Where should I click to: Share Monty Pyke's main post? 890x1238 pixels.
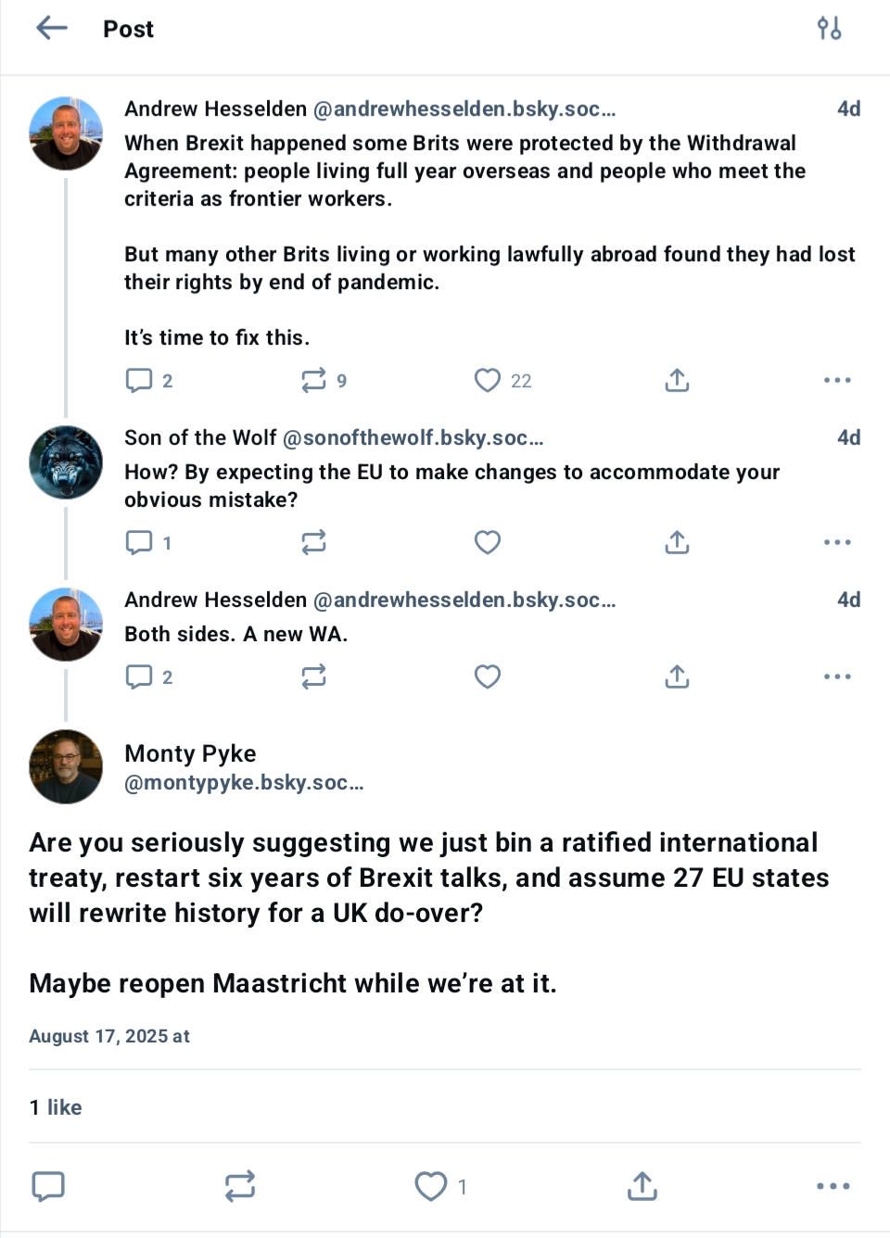tap(642, 1186)
